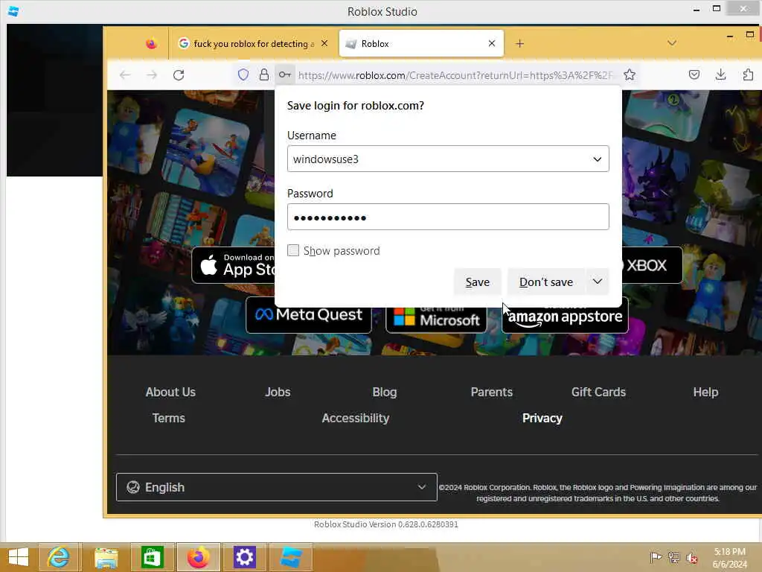762x572 pixels.
Task: Launch Internet Explorer from the taskbar
Action: pyautogui.click(x=58, y=557)
